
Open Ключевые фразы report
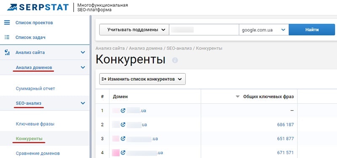click(35, 124)
